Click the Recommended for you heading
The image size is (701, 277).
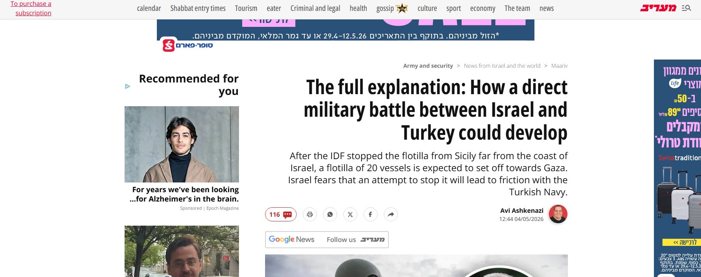[189, 85]
